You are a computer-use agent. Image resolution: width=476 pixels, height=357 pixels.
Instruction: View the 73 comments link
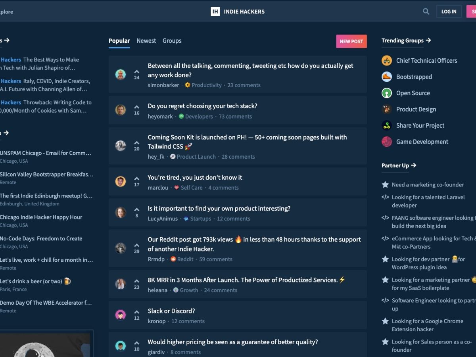[235, 116]
